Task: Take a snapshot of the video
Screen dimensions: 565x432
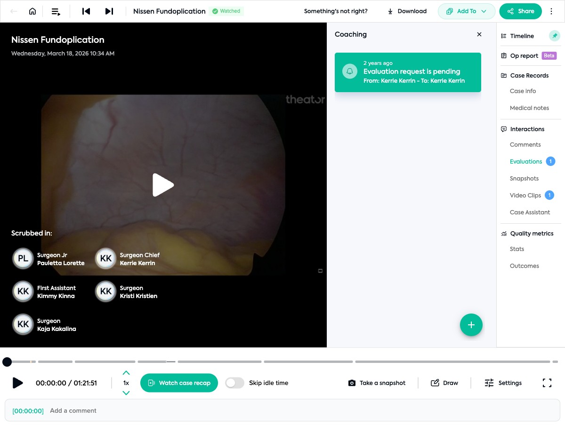Action: tap(377, 383)
